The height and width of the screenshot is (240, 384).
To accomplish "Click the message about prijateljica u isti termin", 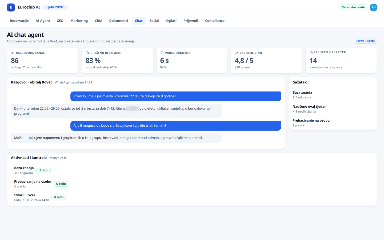I will tap(175, 126).
